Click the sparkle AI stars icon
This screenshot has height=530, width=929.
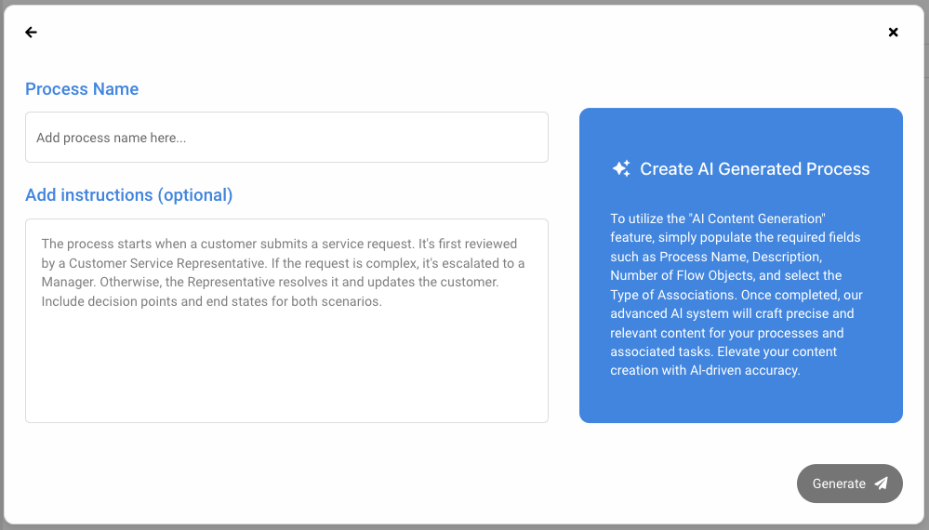coord(621,168)
